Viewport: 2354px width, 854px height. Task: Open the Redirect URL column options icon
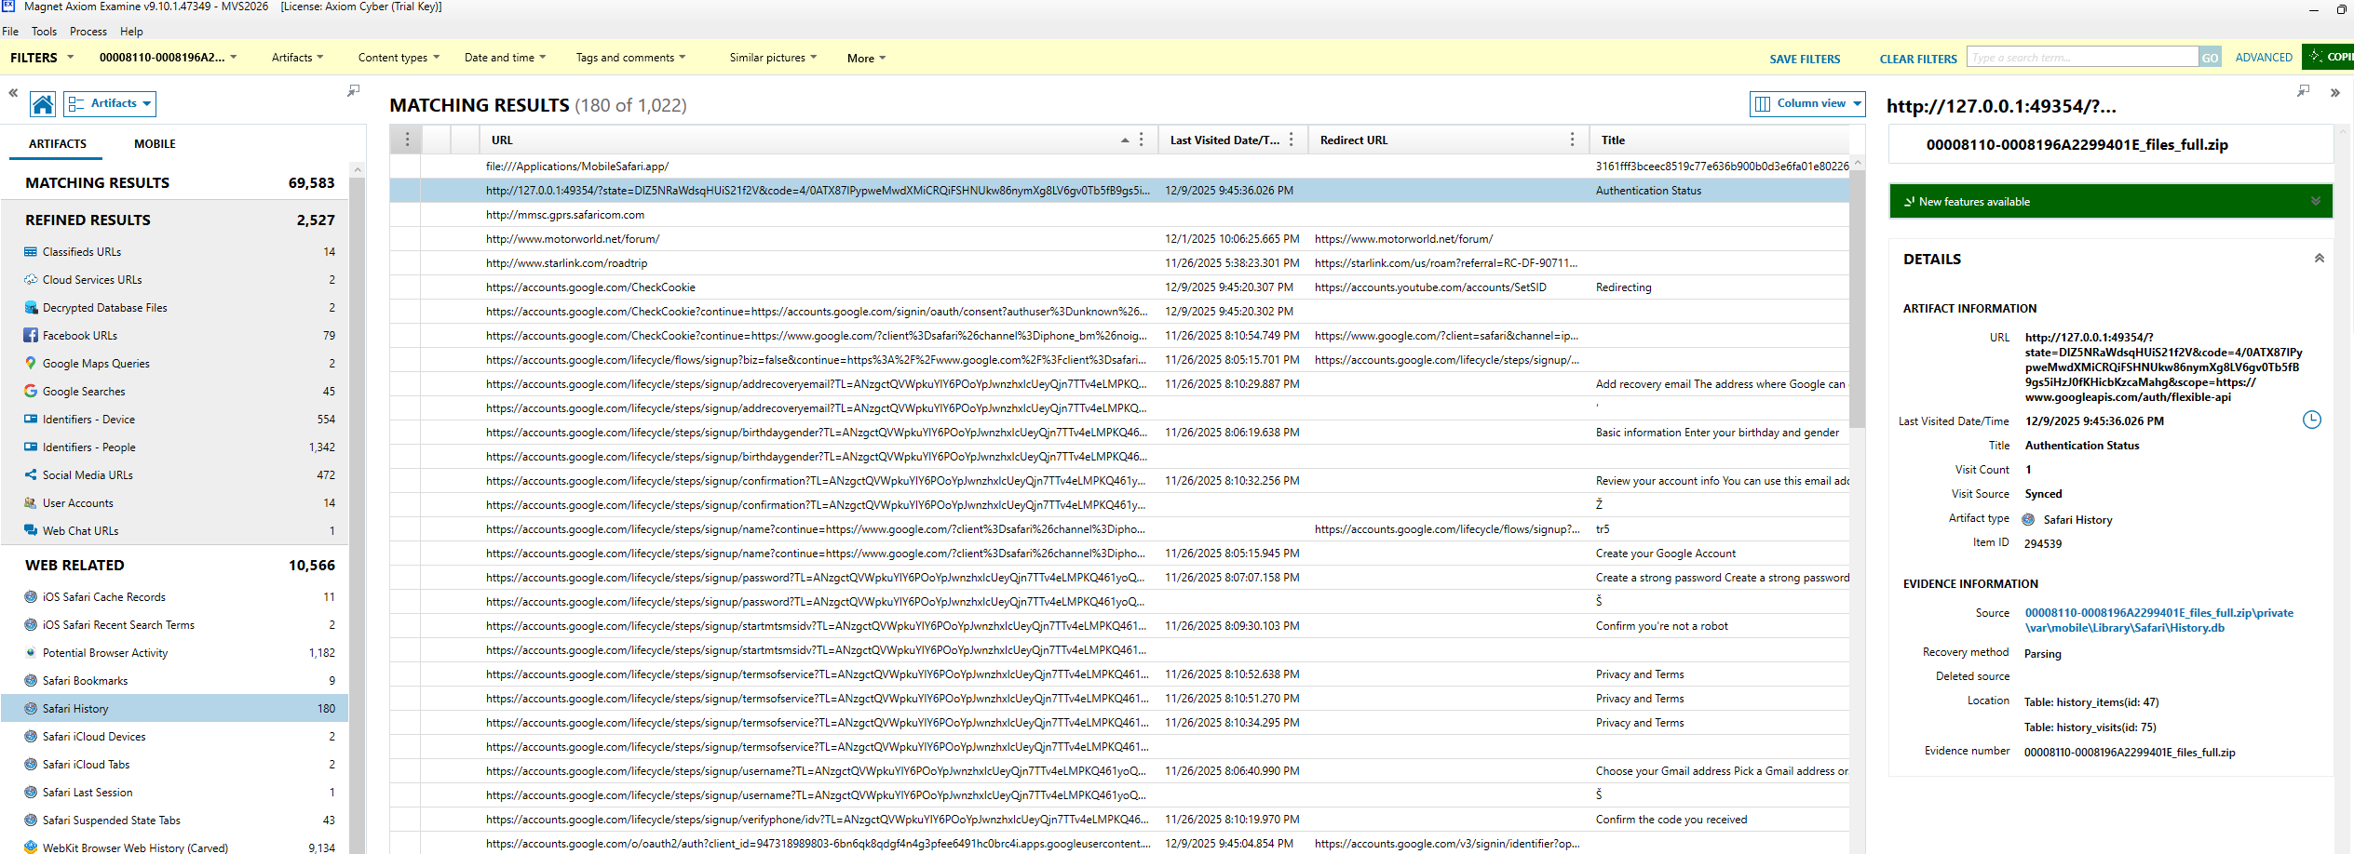pos(1573,140)
